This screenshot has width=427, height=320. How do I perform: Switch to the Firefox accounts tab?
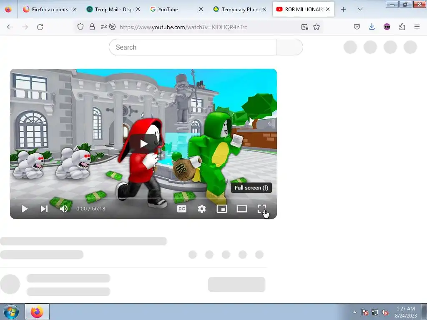pyautogui.click(x=50, y=9)
